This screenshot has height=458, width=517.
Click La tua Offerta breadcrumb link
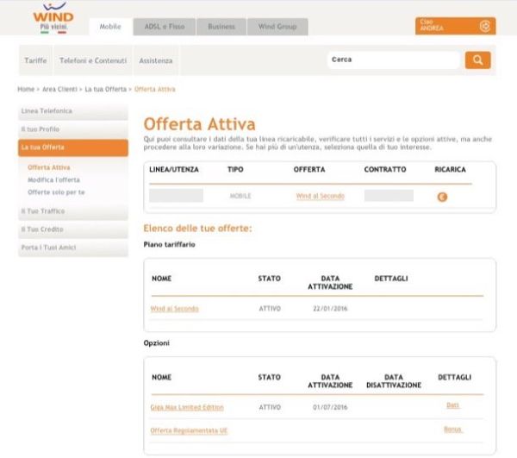(106, 89)
